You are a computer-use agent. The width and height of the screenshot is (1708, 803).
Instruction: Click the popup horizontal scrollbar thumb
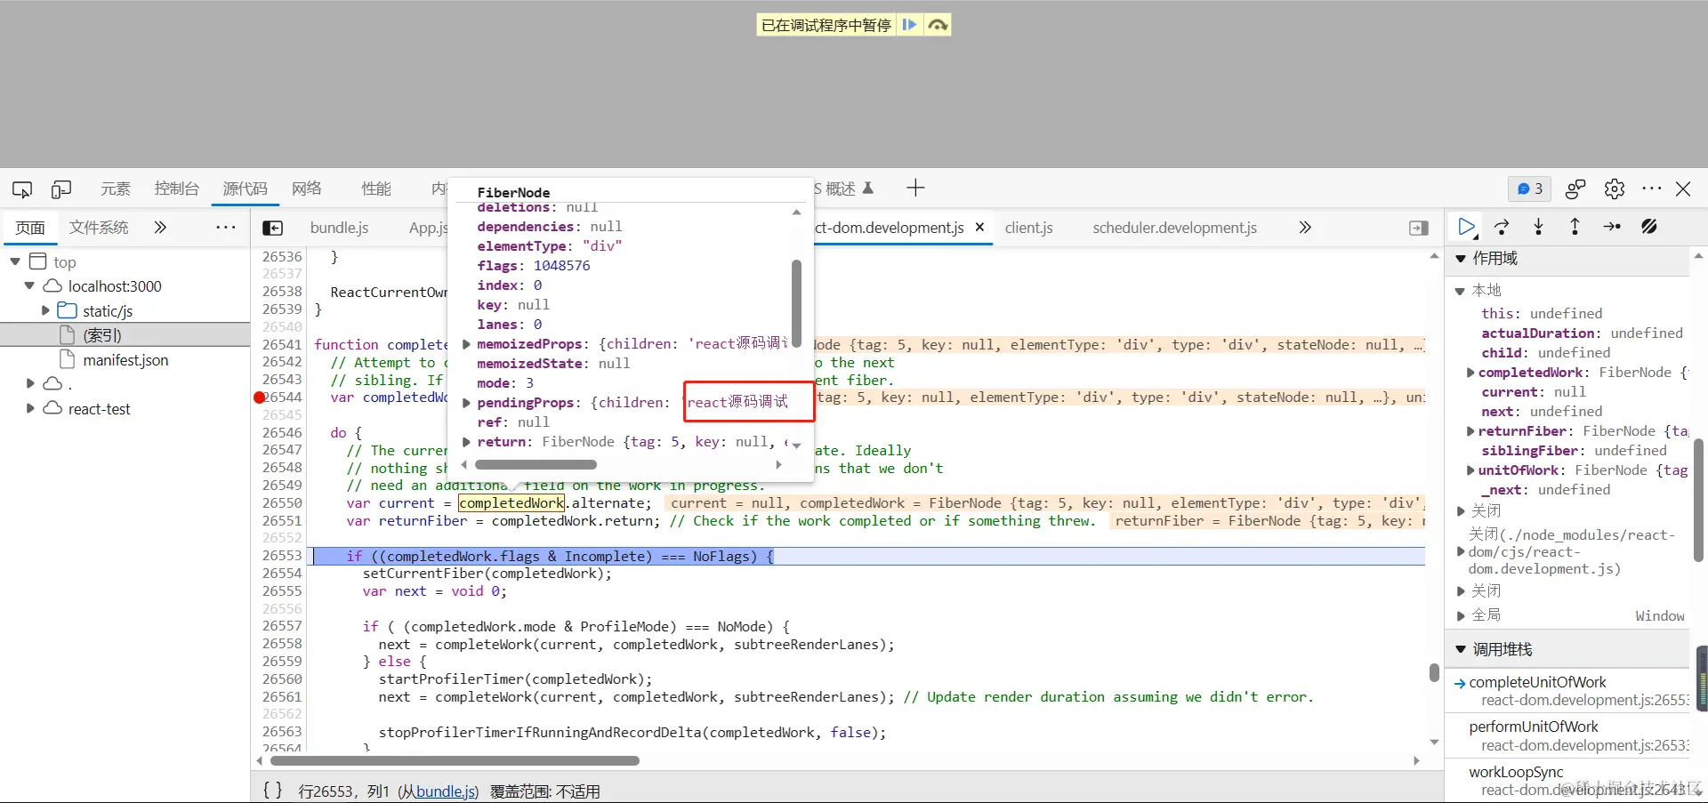[x=536, y=464]
